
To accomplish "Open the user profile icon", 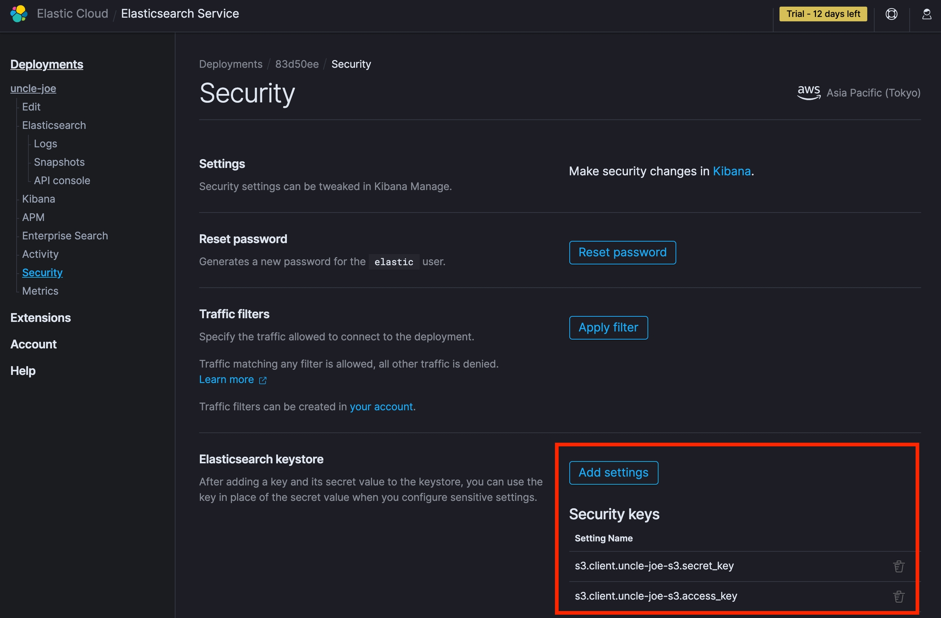I will 926,14.
